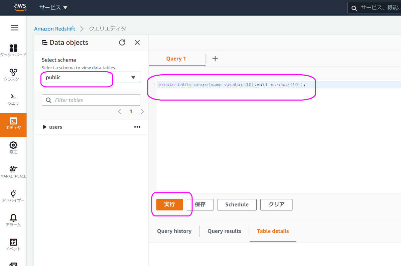Screen dimensions: 401x266
Task: Open the サービス services menu
Action: coord(53,7)
